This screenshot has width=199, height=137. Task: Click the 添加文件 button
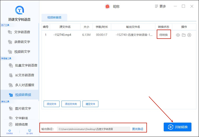pyautogui.click(x=51, y=104)
